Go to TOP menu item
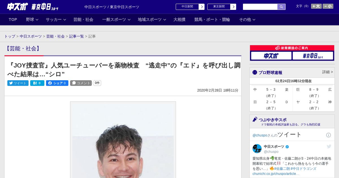 (13, 19)
